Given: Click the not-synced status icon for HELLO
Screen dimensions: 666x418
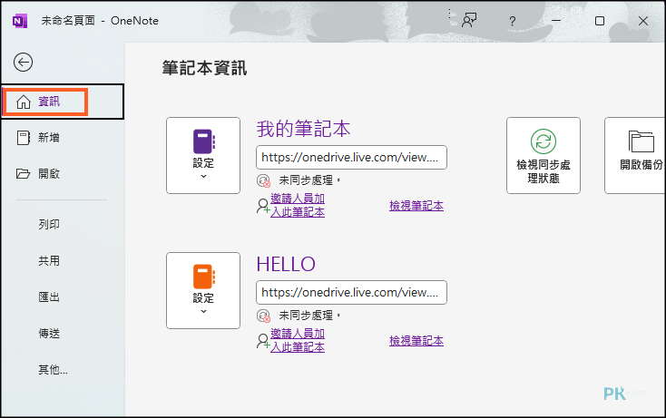Looking at the screenshot, I should 263,316.
